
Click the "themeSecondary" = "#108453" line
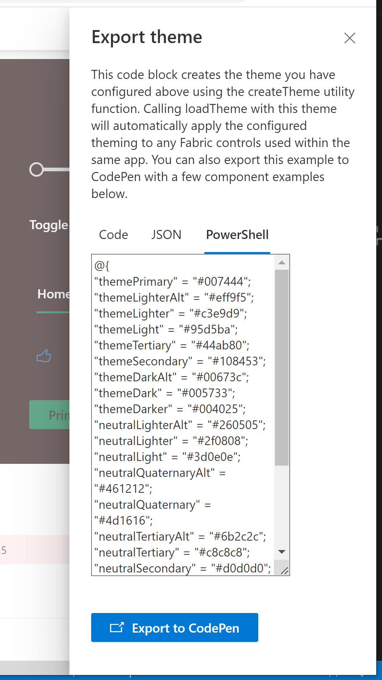click(x=180, y=361)
